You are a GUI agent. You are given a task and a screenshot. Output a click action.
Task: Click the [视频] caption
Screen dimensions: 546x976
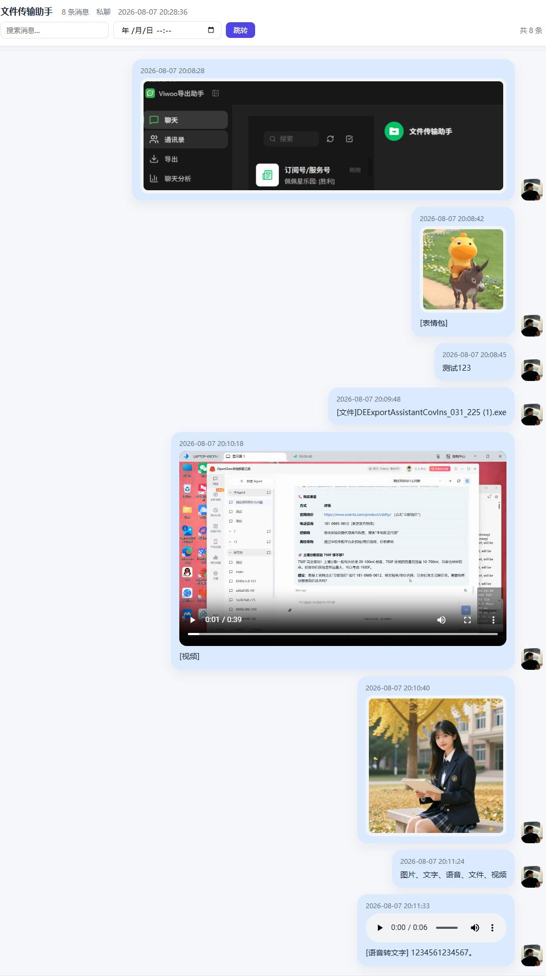coord(190,656)
